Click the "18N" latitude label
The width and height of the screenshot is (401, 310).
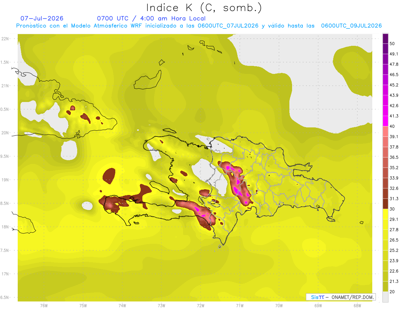click(5, 227)
